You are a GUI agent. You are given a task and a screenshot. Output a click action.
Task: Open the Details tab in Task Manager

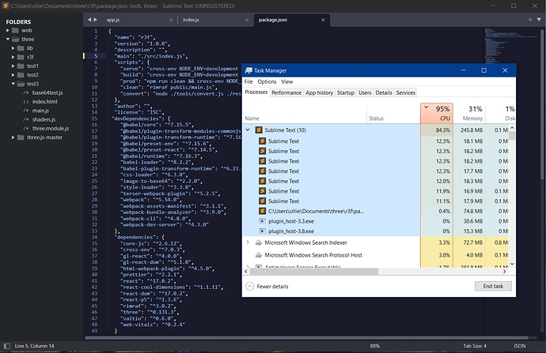(384, 92)
